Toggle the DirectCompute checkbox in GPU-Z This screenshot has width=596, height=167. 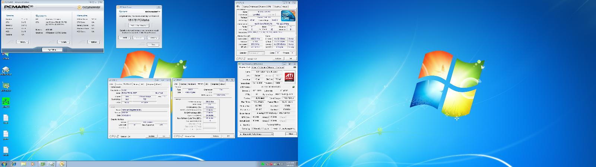pyautogui.click(x=279, y=129)
